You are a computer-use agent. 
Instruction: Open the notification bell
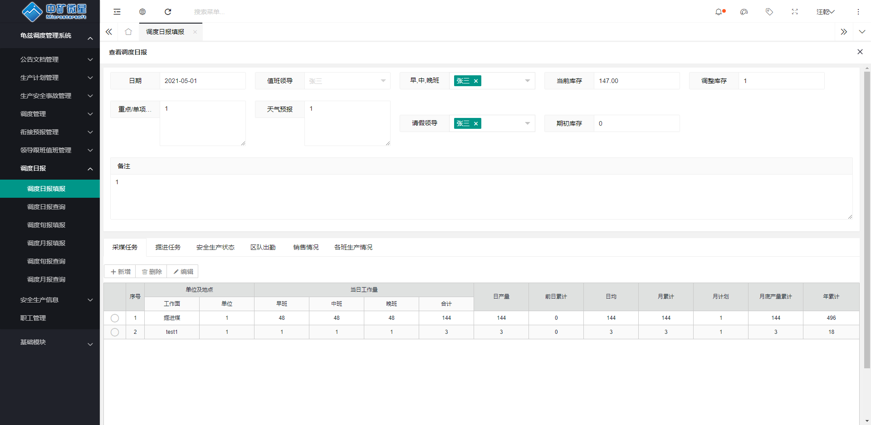tap(719, 12)
